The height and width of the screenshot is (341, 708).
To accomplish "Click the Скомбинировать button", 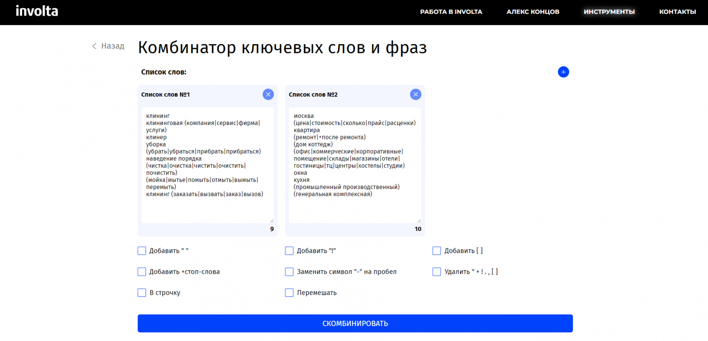I will coord(355,323).
